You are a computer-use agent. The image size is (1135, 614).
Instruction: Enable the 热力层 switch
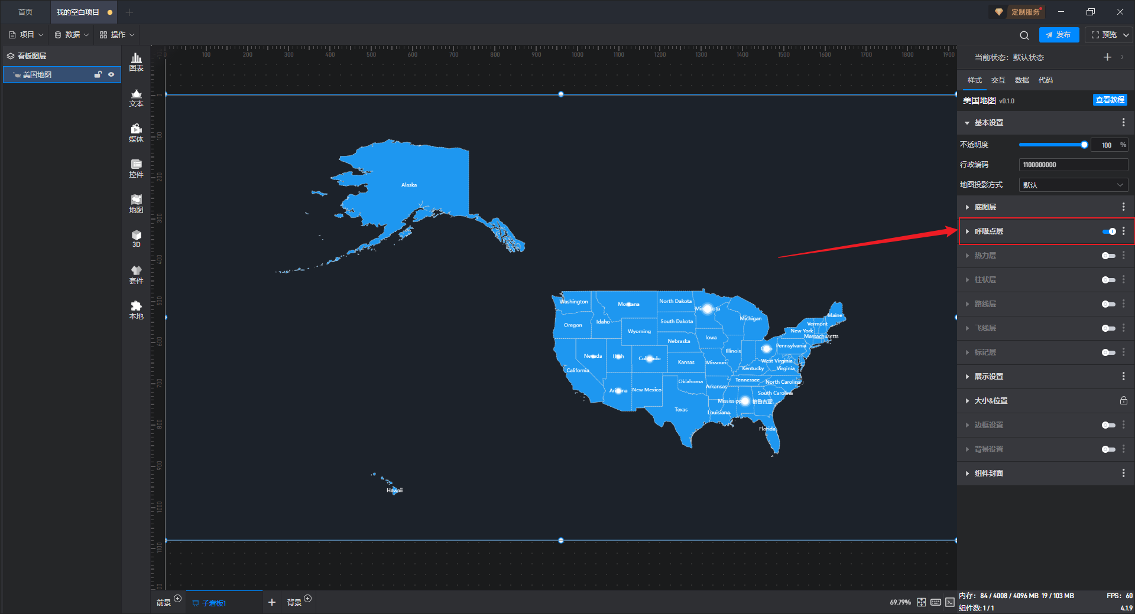coord(1108,256)
